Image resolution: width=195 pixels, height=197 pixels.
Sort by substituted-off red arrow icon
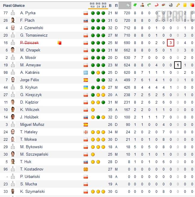point(156,5)
